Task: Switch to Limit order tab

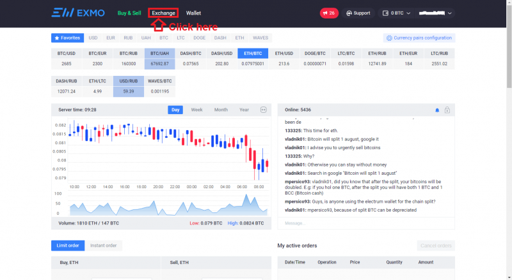Action: click(x=68, y=246)
